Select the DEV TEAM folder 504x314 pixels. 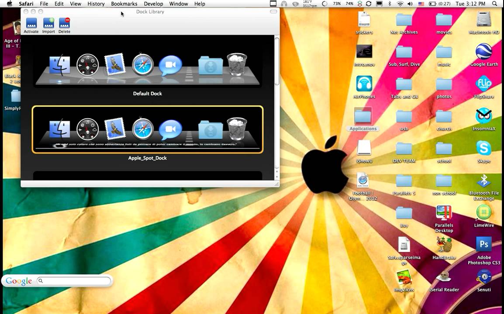pyautogui.click(x=404, y=148)
